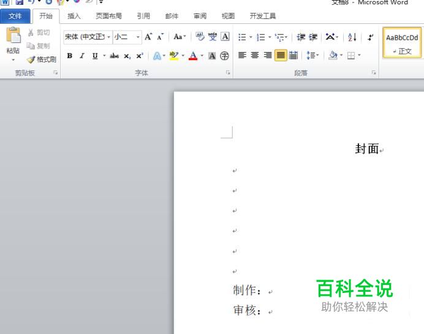Viewport: 424px width, 334px height.
Task: Open the borders dropdown arrow
Action: point(359,55)
